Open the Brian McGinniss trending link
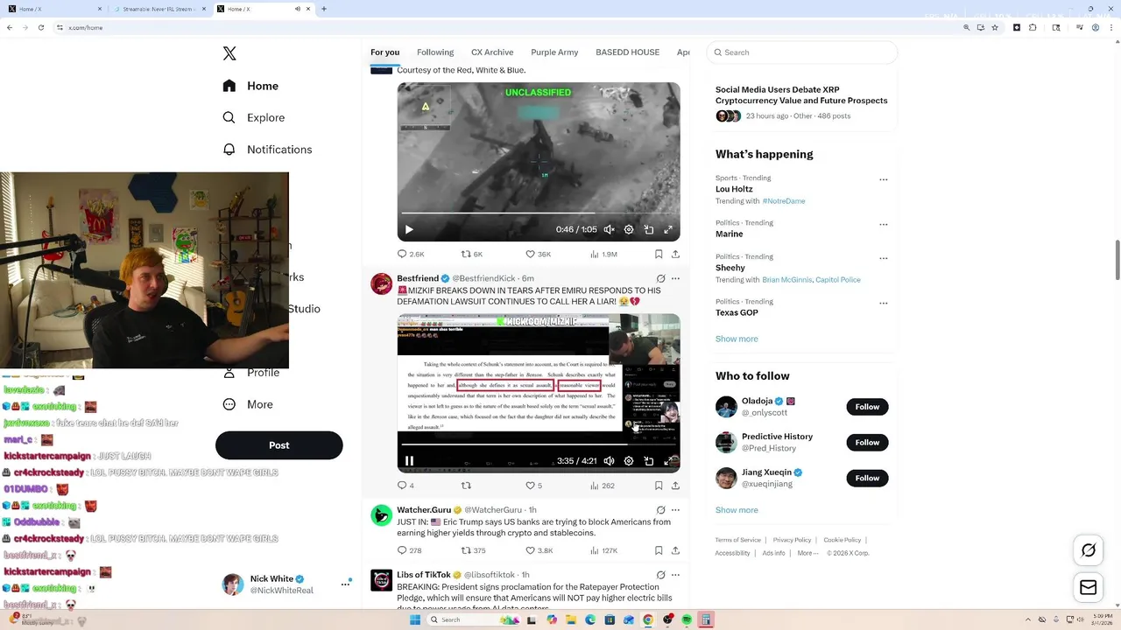Viewport: 1121px width, 630px height. [x=786, y=280]
